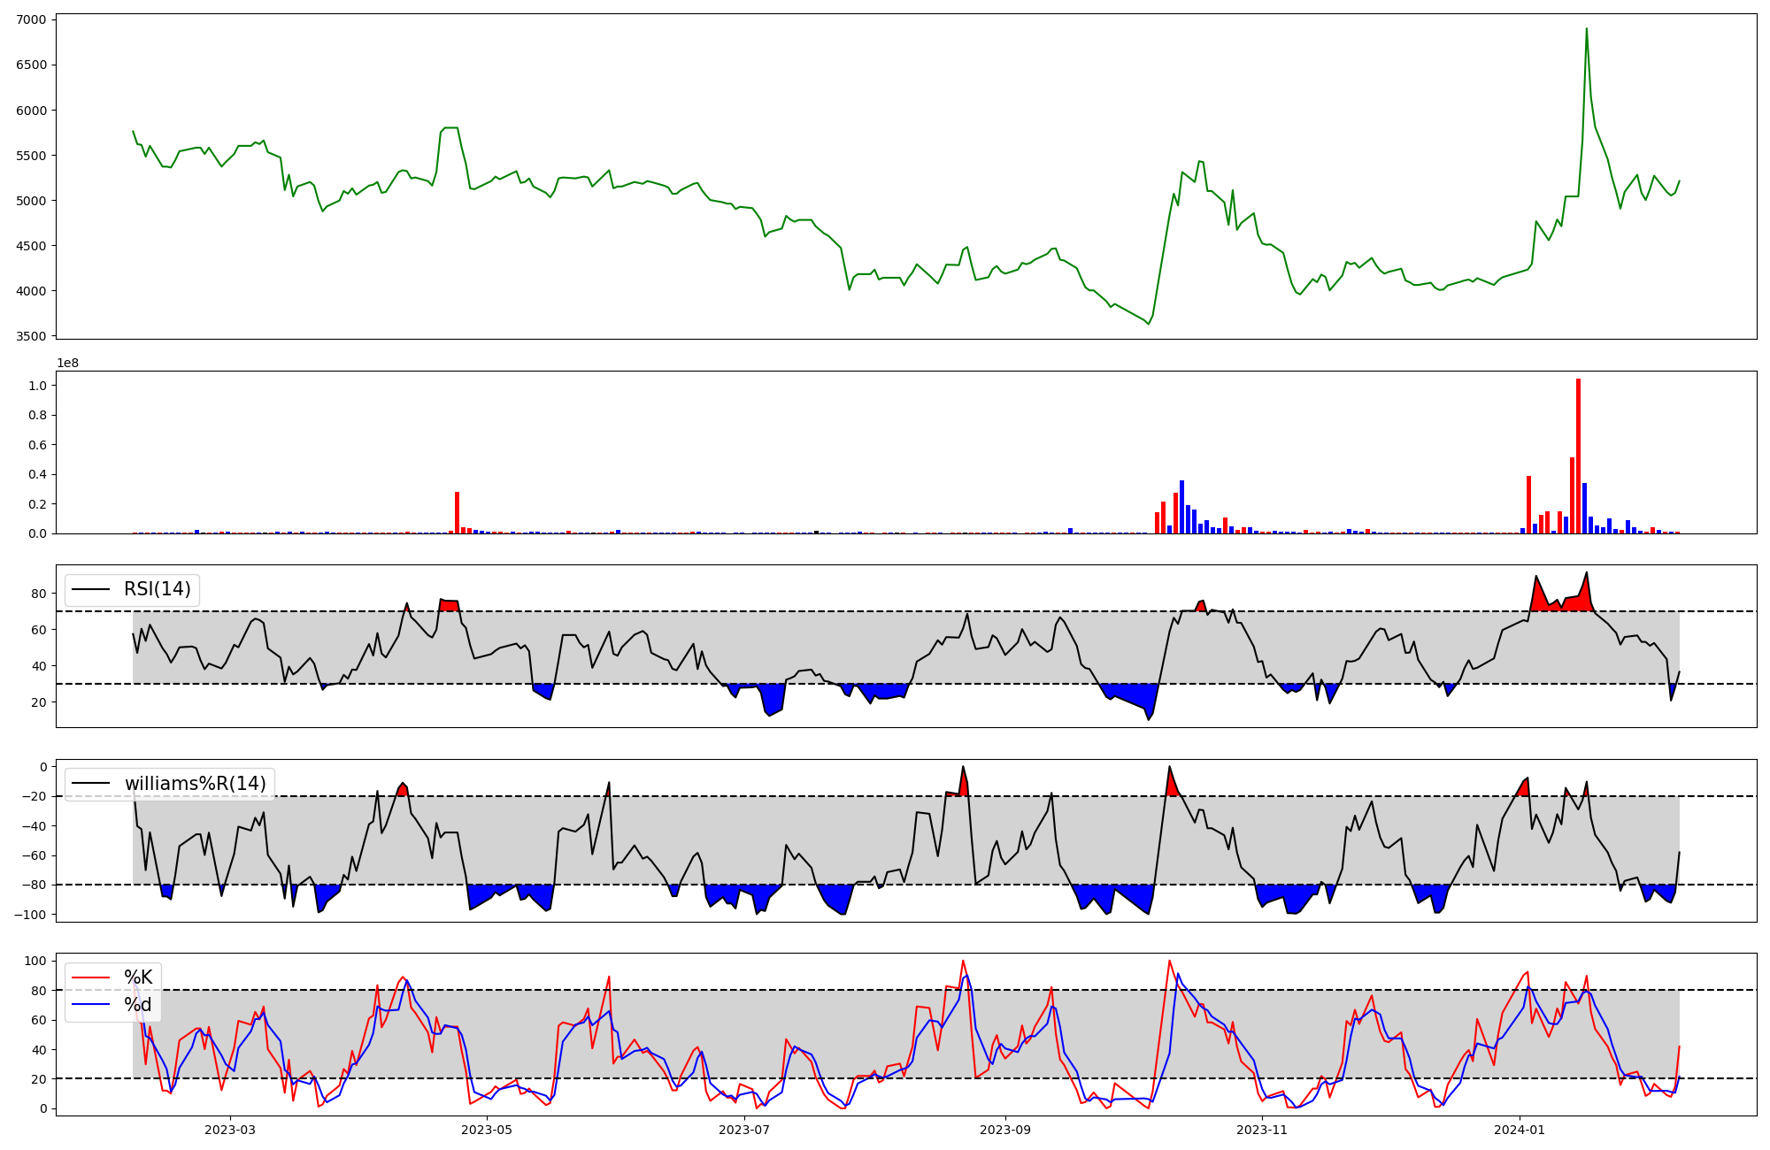Image resolution: width=1770 pixels, height=1150 pixels.
Task: Click the price peak near 7000
Action: click(1586, 30)
